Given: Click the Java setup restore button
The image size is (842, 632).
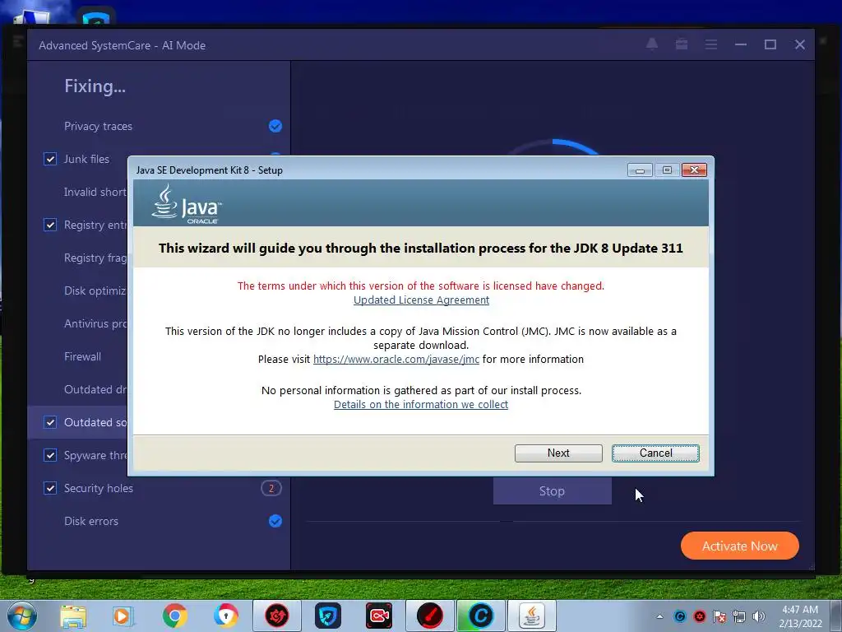Looking at the screenshot, I should tap(666, 170).
